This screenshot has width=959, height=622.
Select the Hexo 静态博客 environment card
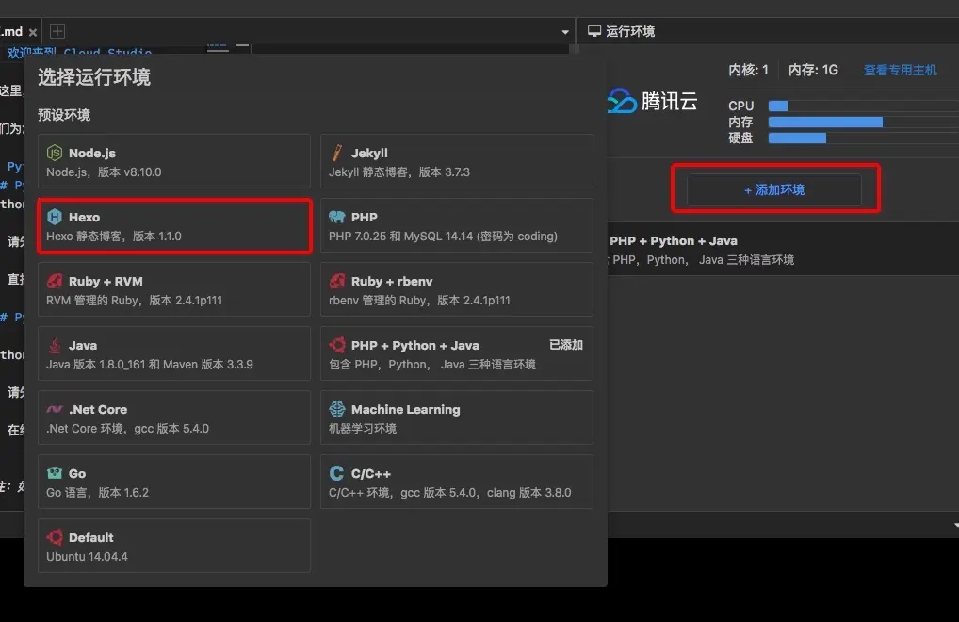coord(174,225)
